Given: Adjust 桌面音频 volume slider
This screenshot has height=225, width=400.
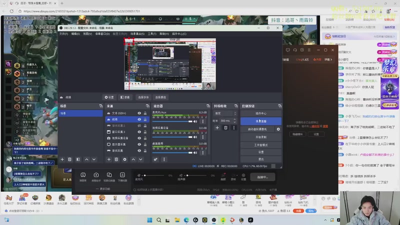Looking at the screenshot, I should [x=172, y=153].
